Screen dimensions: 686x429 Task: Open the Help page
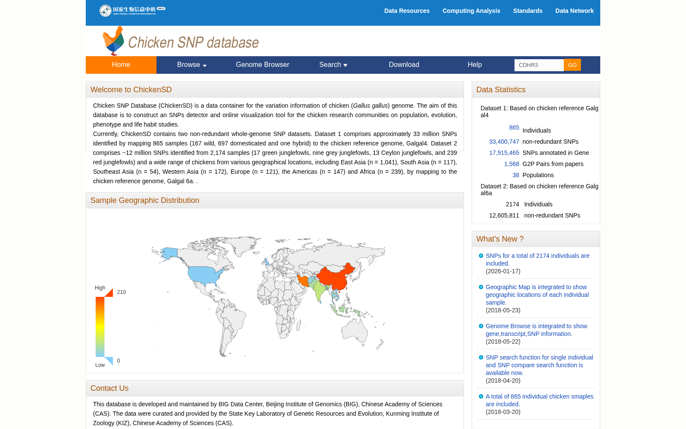pyautogui.click(x=475, y=65)
